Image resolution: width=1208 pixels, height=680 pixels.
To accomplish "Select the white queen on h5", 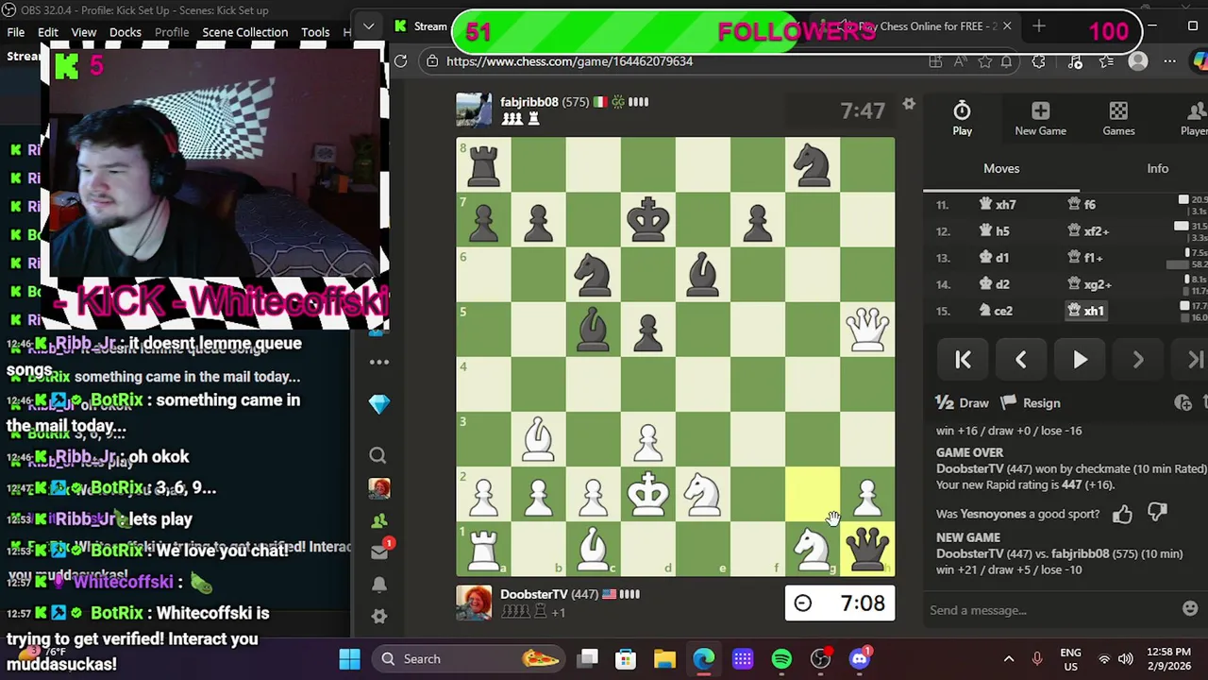I will 867,329.
